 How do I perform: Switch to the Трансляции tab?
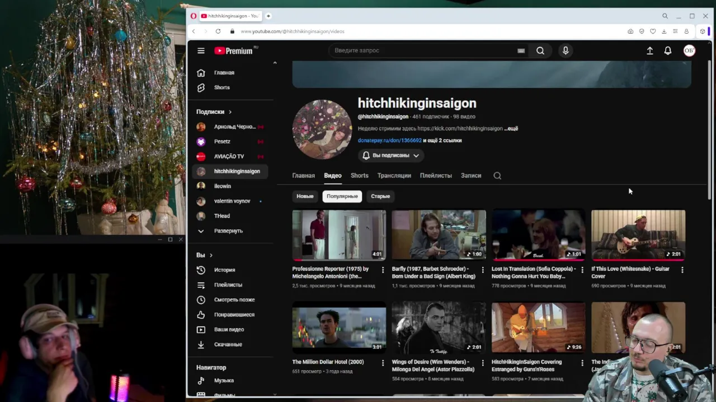(x=394, y=176)
